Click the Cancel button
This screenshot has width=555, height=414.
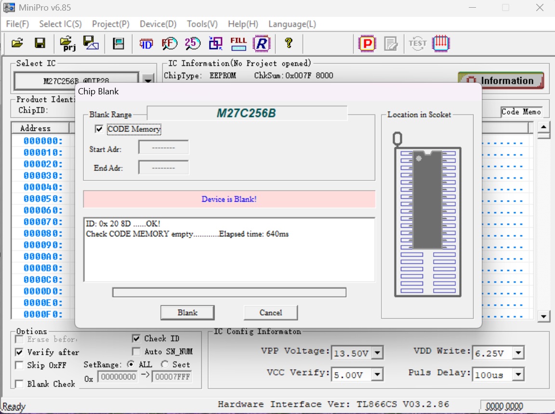[270, 313]
